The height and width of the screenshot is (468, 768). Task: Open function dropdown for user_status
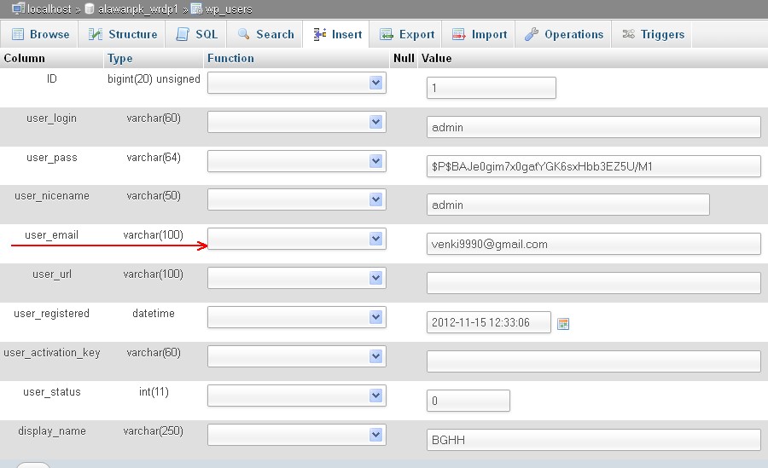[x=297, y=396]
